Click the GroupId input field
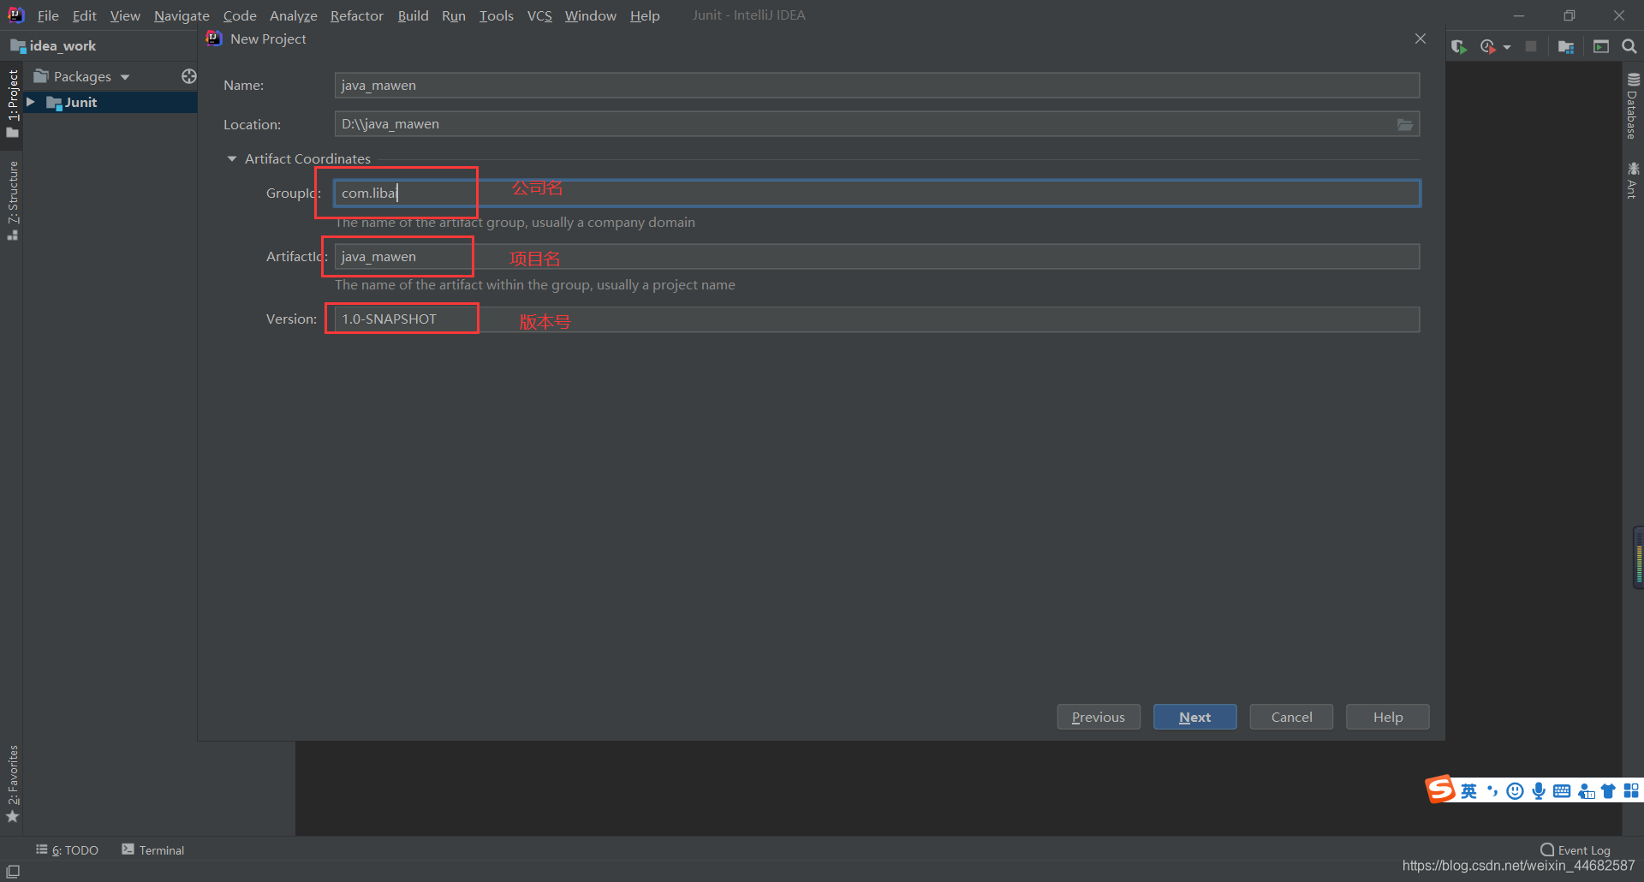Image resolution: width=1644 pixels, height=882 pixels. click(877, 193)
